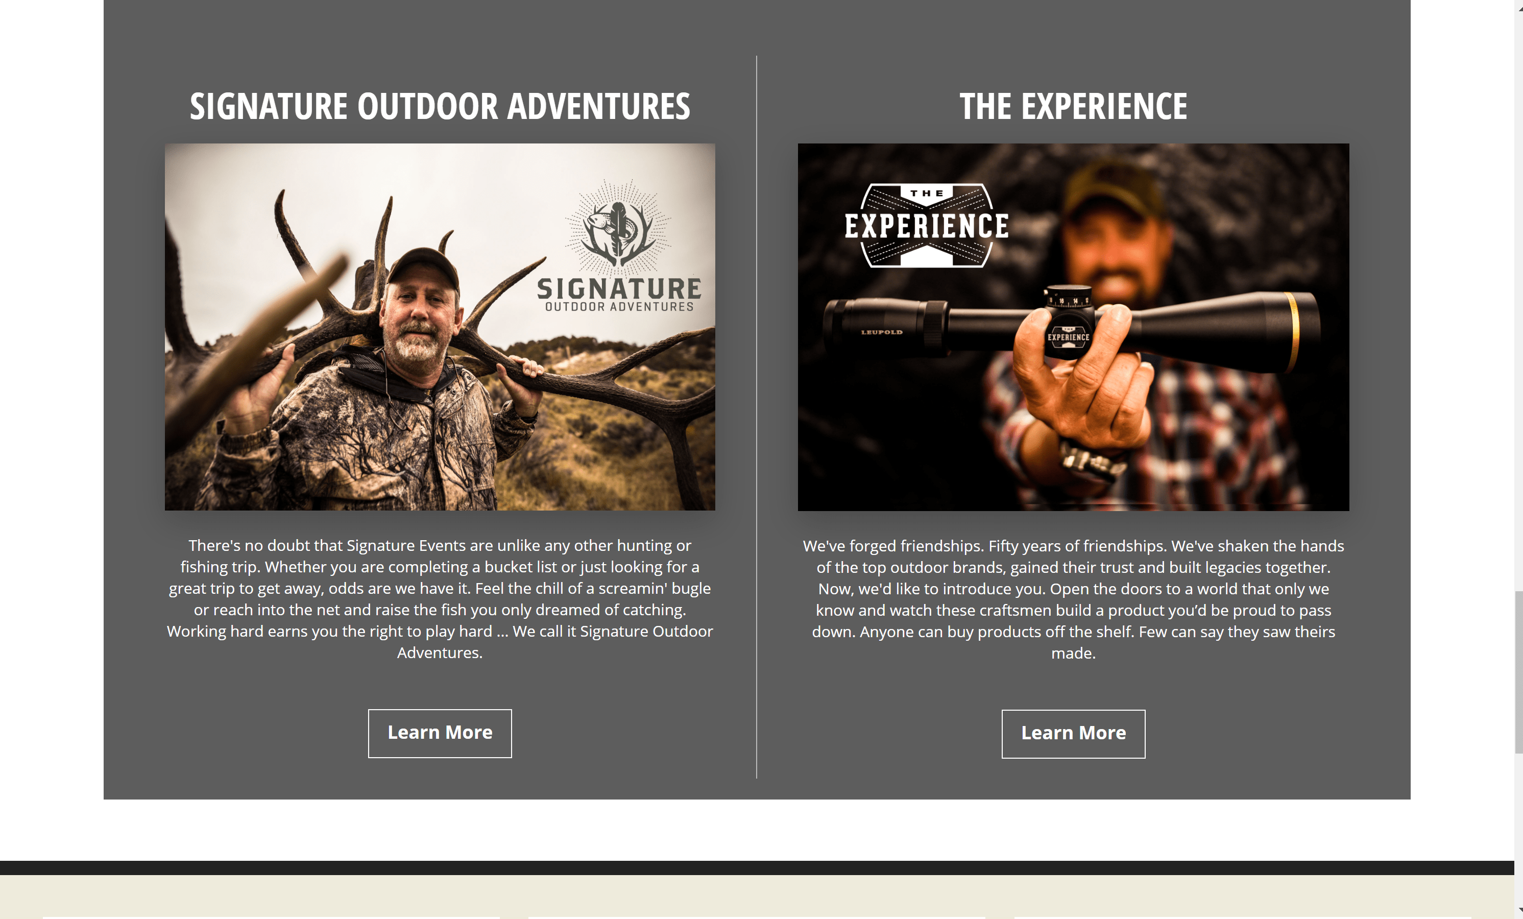The height and width of the screenshot is (919, 1523).
Task: Open the elk antler hunter photo
Action: [440, 327]
